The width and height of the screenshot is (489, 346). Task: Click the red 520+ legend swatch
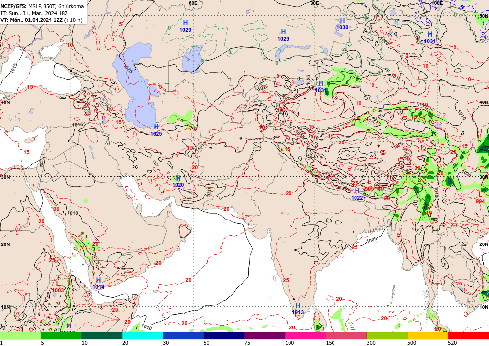coord(468,335)
